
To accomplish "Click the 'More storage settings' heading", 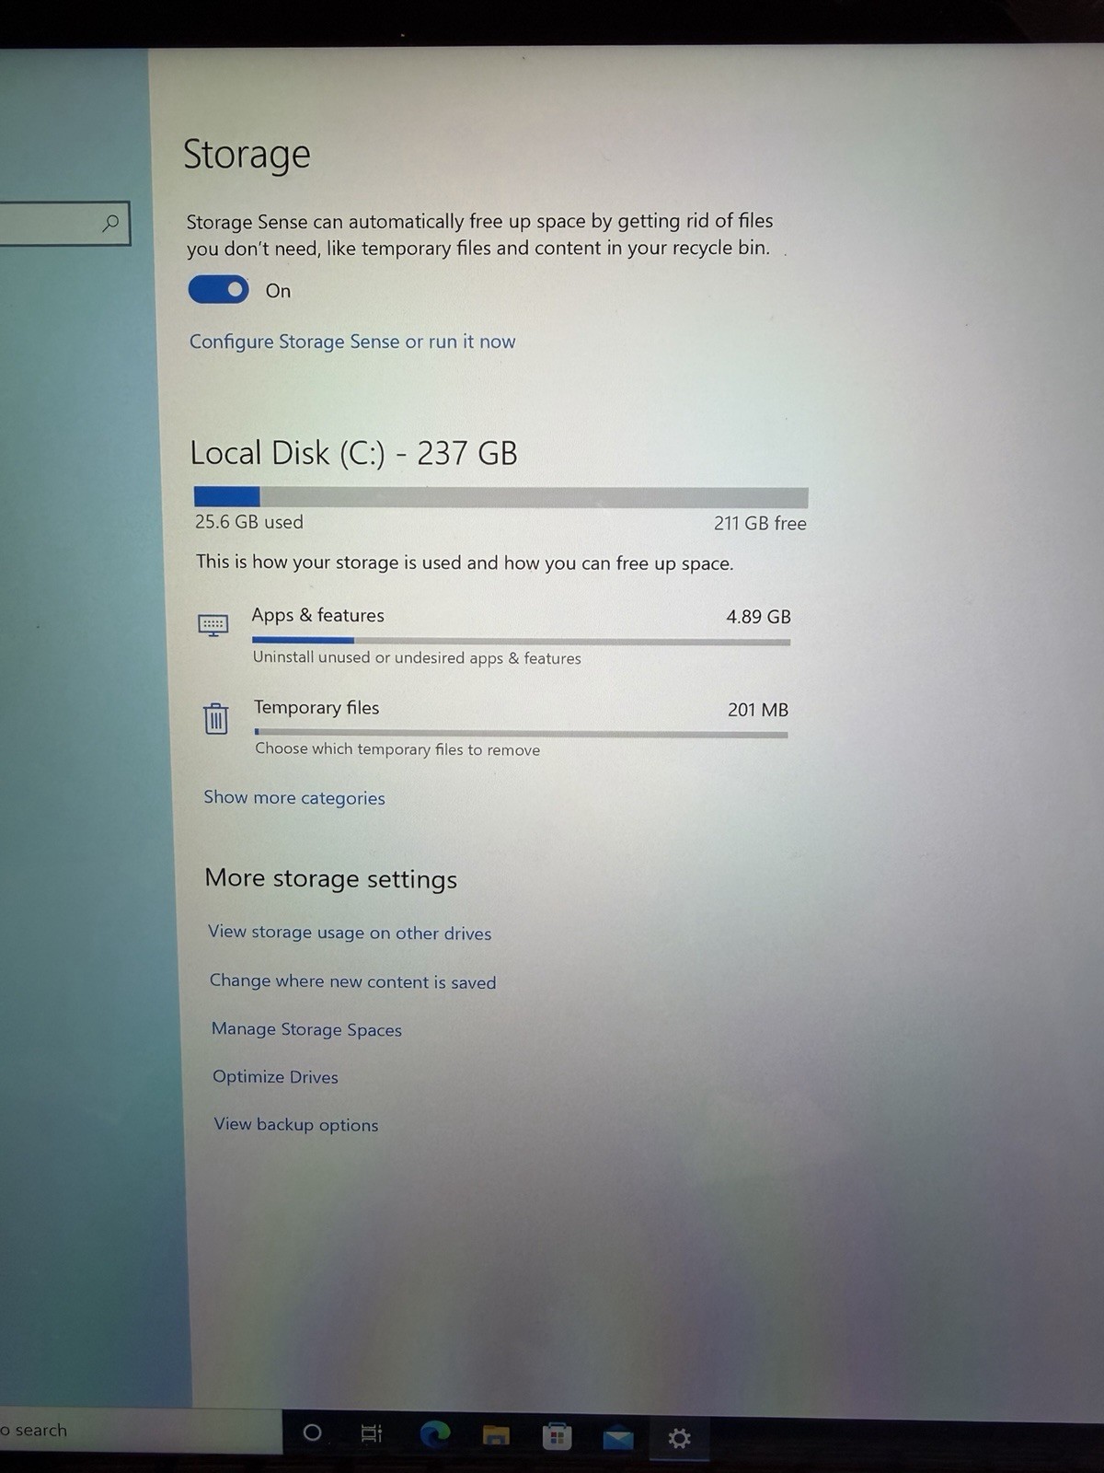I will click(331, 878).
